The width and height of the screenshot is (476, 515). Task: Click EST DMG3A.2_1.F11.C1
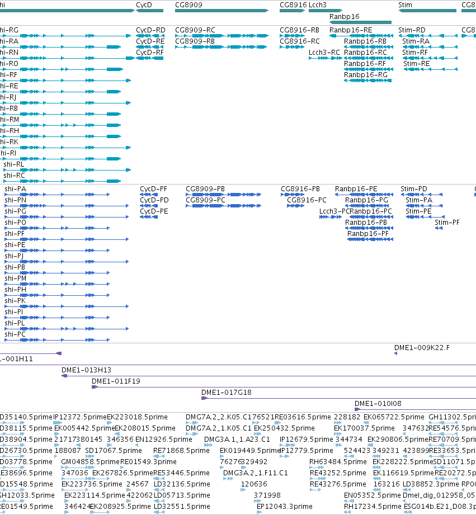coord(256,473)
